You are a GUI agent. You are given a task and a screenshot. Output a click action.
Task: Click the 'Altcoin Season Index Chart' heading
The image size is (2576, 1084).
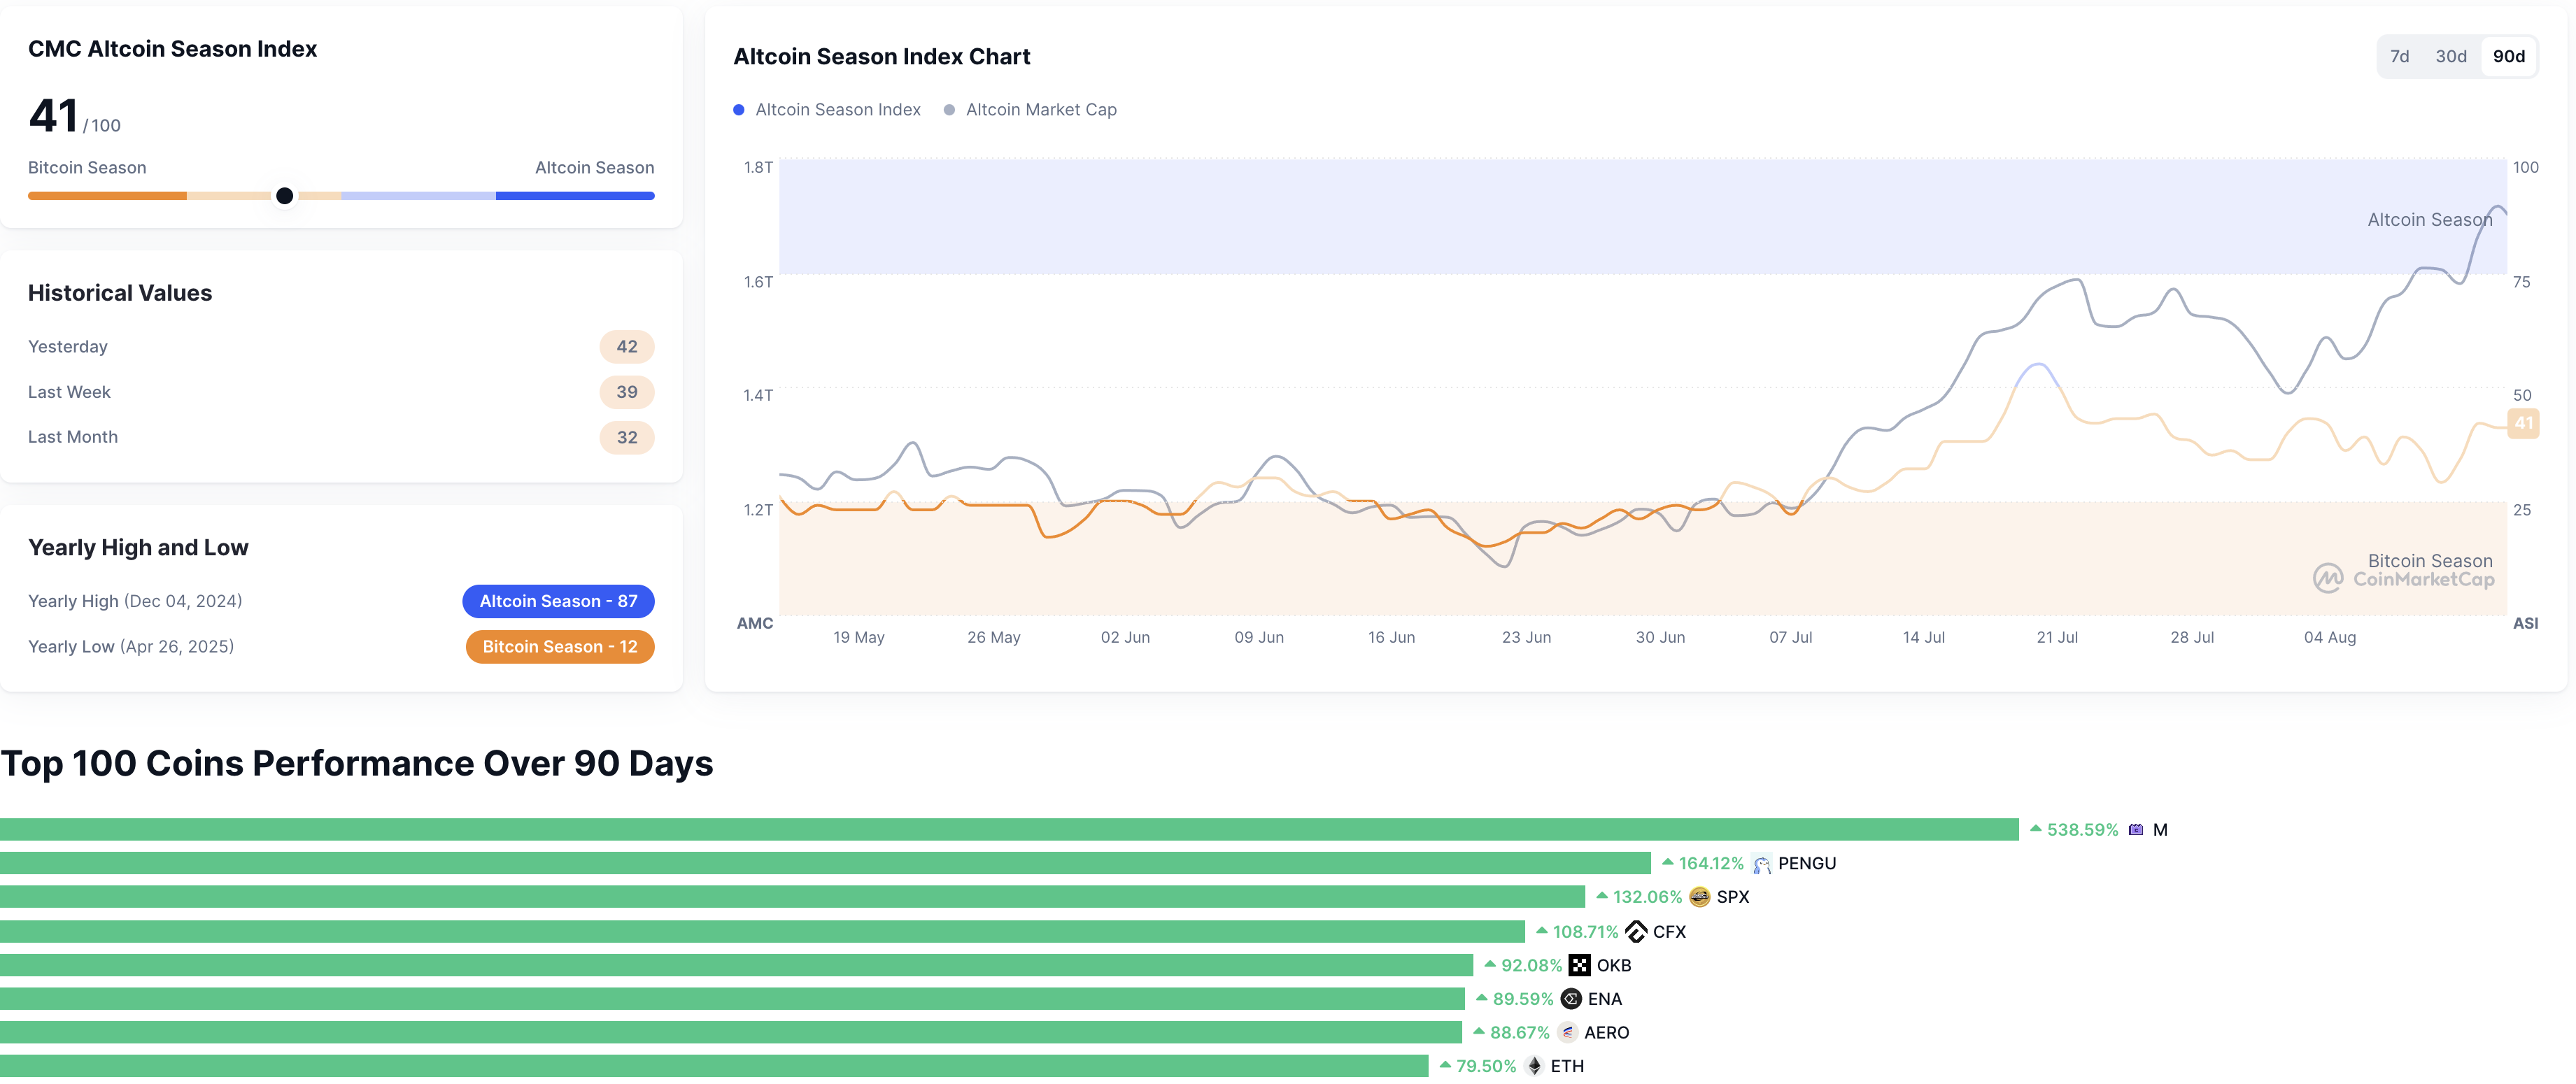[x=882, y=57]
